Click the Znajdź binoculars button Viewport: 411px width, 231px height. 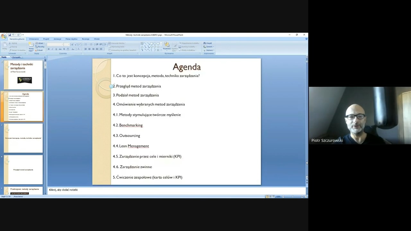point(208,43)
